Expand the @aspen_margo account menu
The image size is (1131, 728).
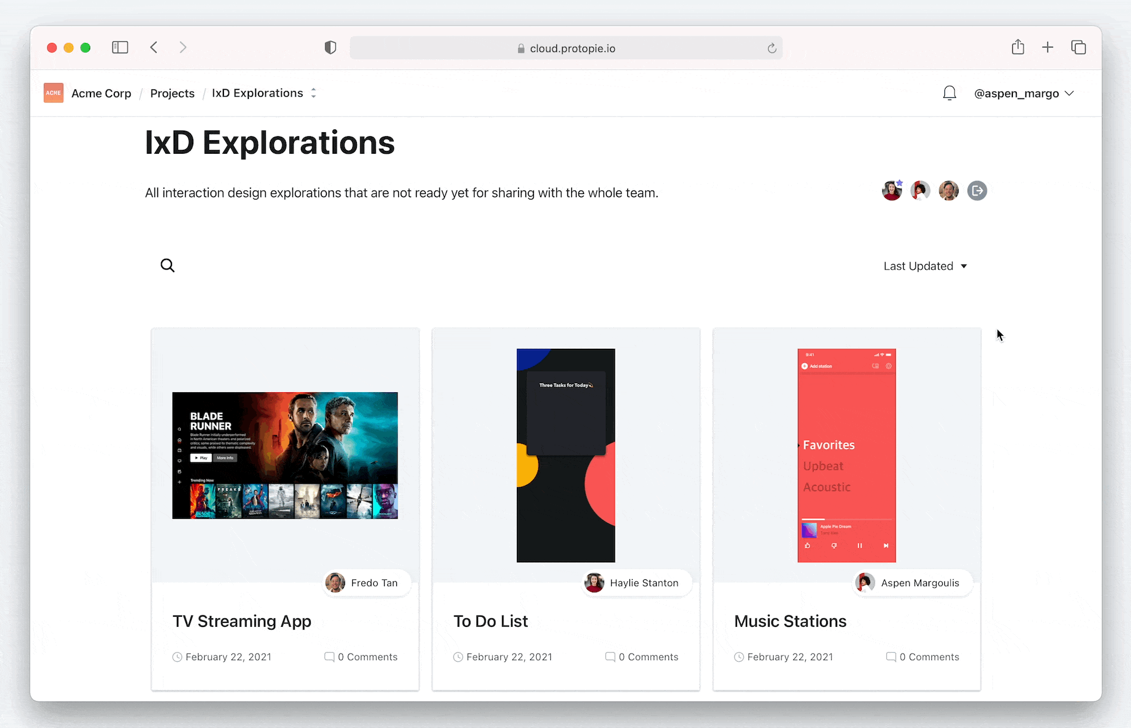pos(1024,94)
